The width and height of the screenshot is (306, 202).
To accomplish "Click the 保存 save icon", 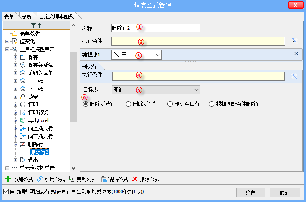I will pyautogui.click(x=23, y=57).
